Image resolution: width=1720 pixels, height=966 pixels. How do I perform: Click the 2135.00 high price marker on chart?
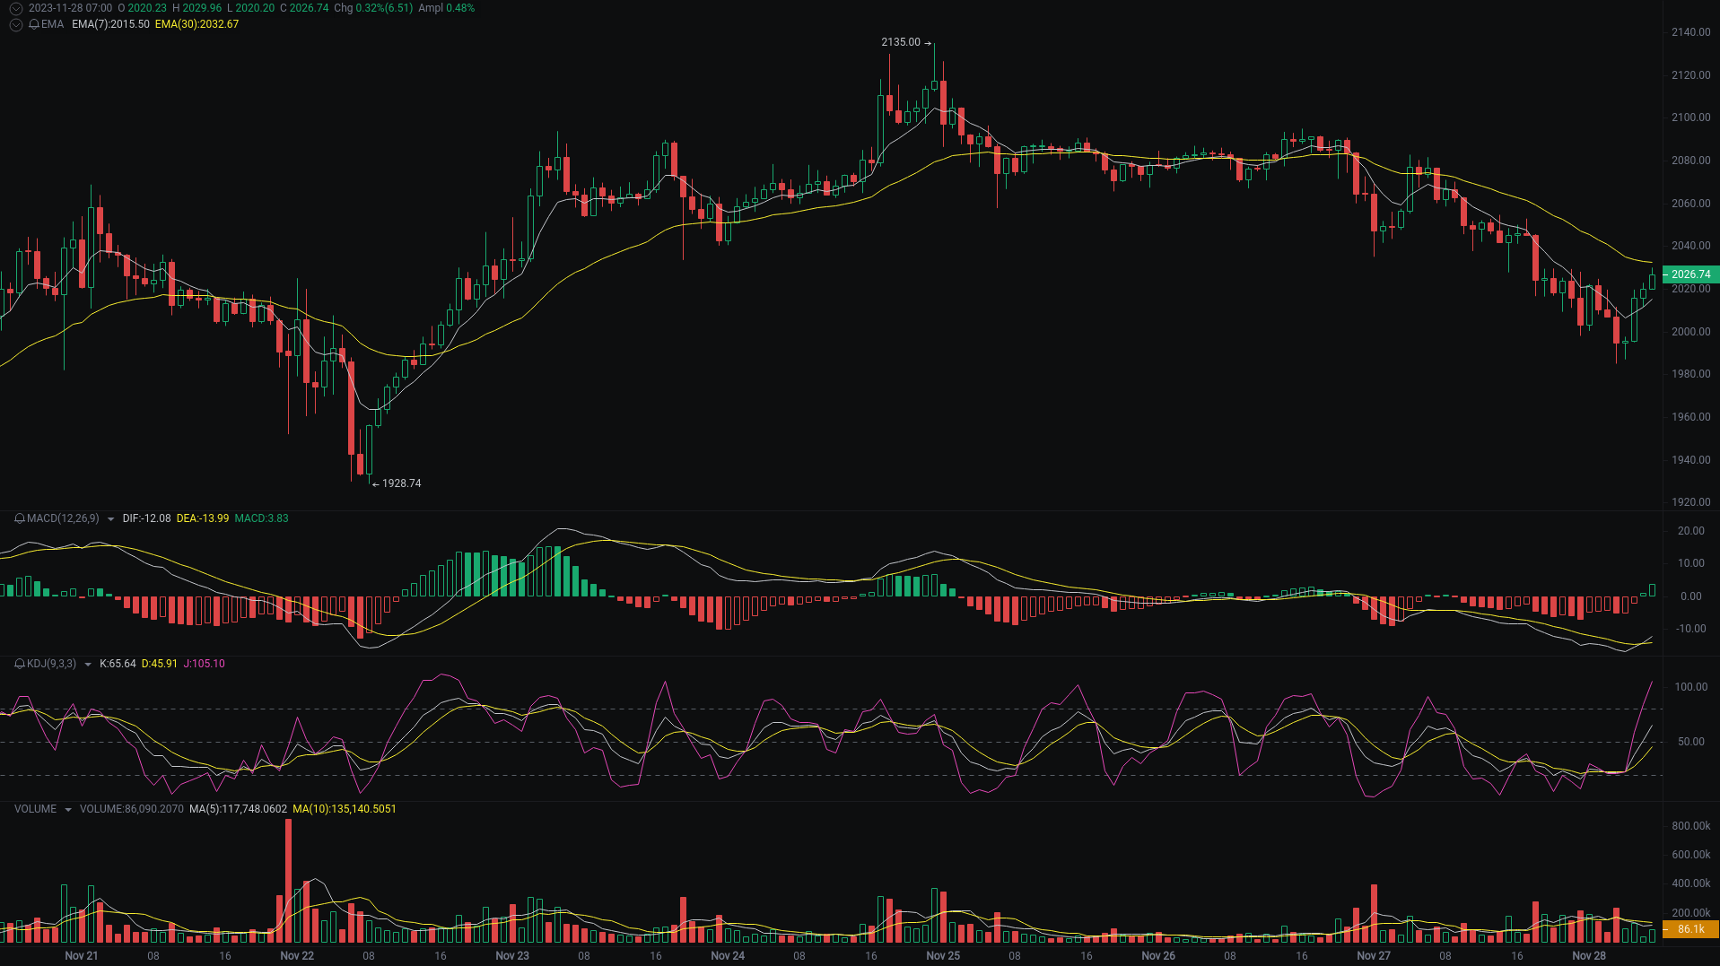click(x=902, y=41)
